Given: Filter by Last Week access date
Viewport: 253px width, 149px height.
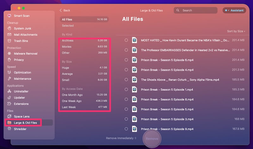Looking at the screenshot, I should (84, 107).
